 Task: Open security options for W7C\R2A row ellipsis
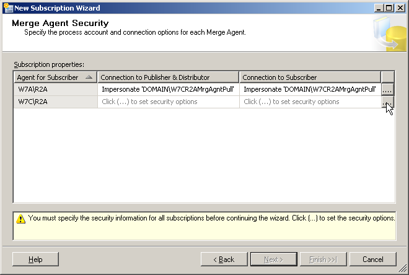[x=387, y=102]
